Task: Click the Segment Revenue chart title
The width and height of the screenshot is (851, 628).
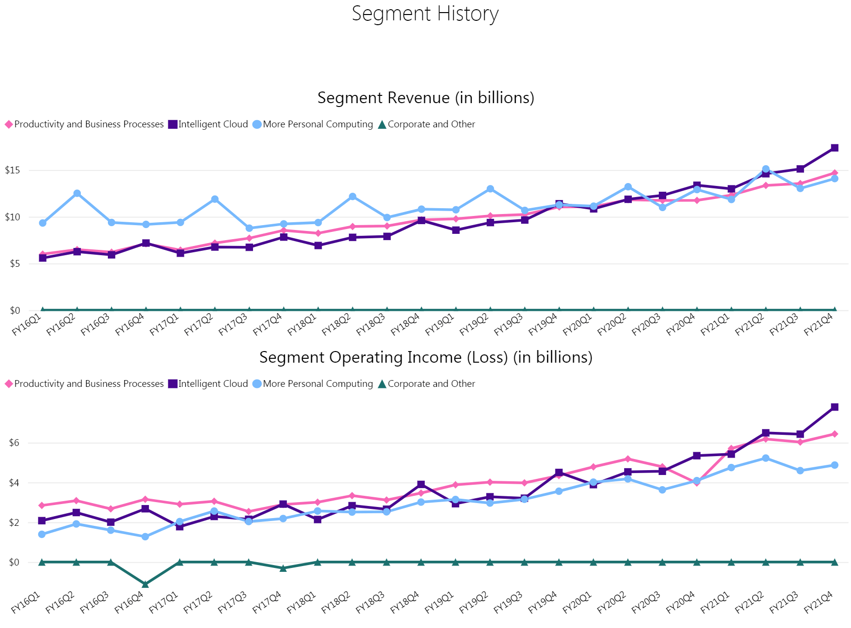Action: pos(426,97)
